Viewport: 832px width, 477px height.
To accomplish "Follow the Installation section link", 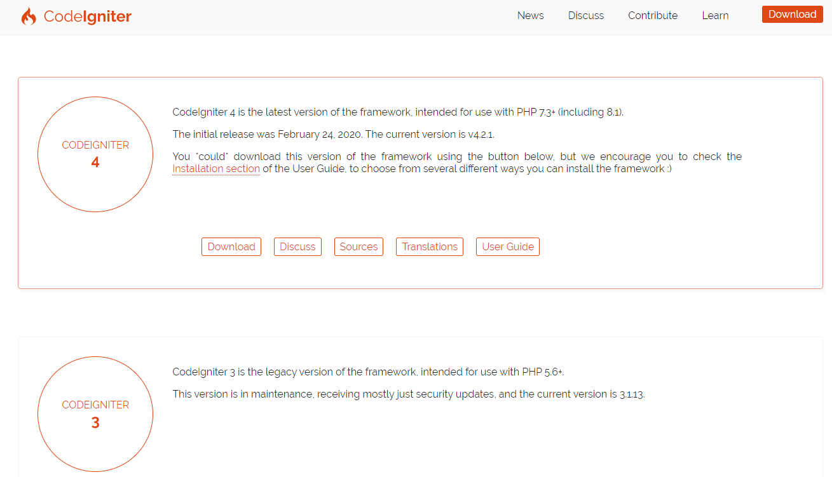I will tap(215, 168).
